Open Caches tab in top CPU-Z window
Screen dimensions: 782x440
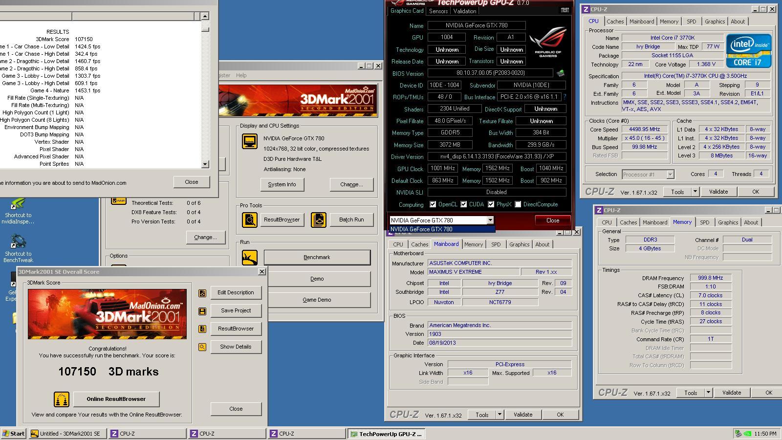tap(615, 22)
